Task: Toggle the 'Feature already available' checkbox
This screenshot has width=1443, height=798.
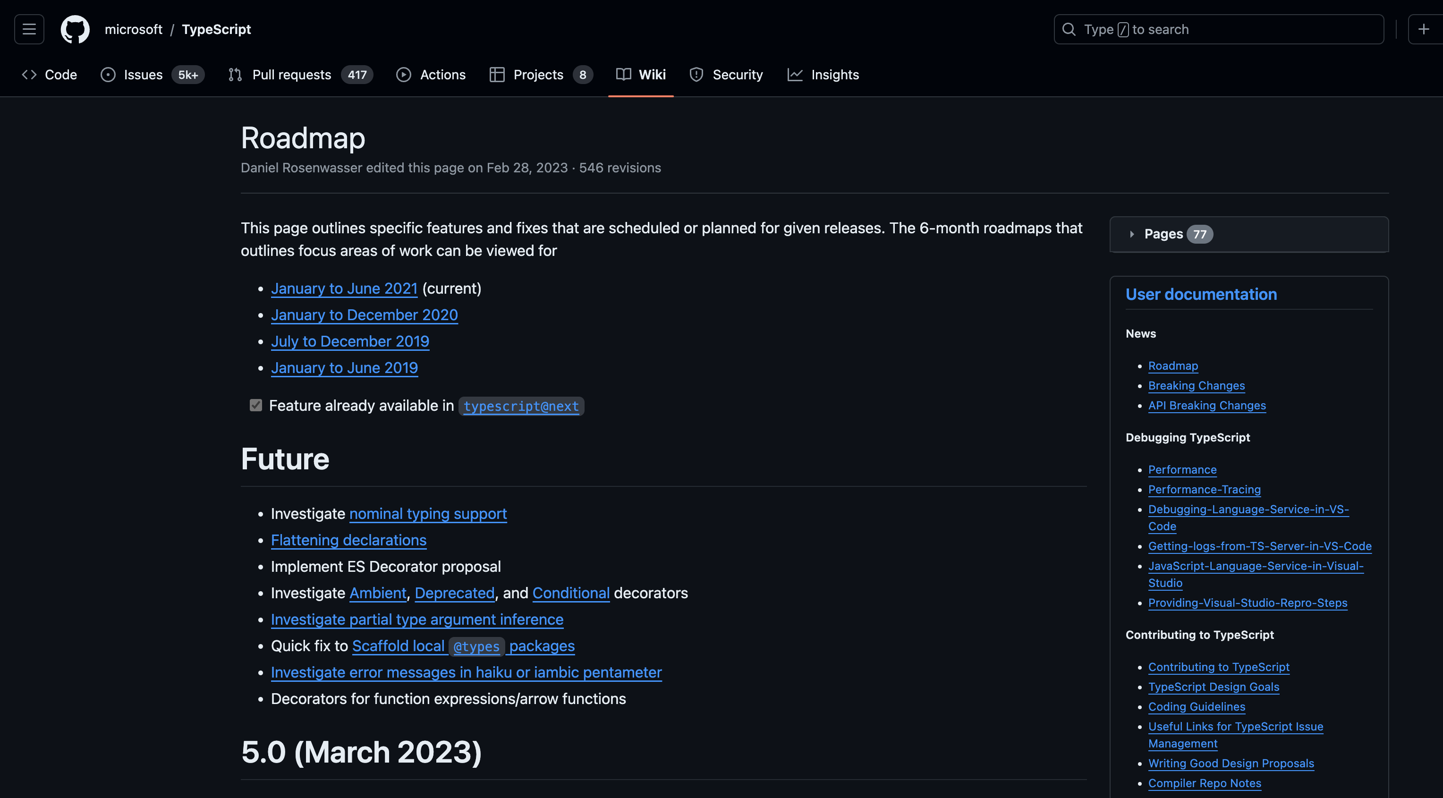Action: tap(256, 405)
